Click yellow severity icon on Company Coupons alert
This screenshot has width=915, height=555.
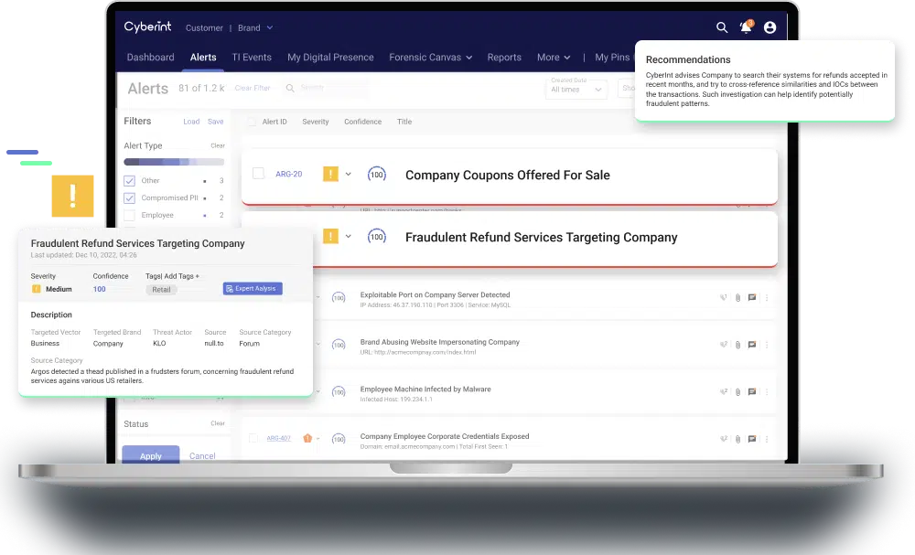pyautogui.click(x=330, y=174)
